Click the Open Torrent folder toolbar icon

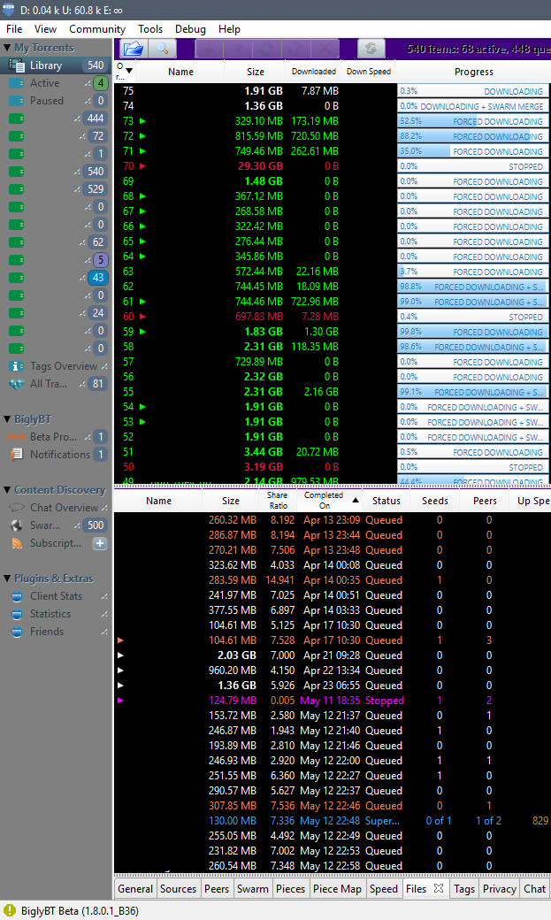coord(134,49)
